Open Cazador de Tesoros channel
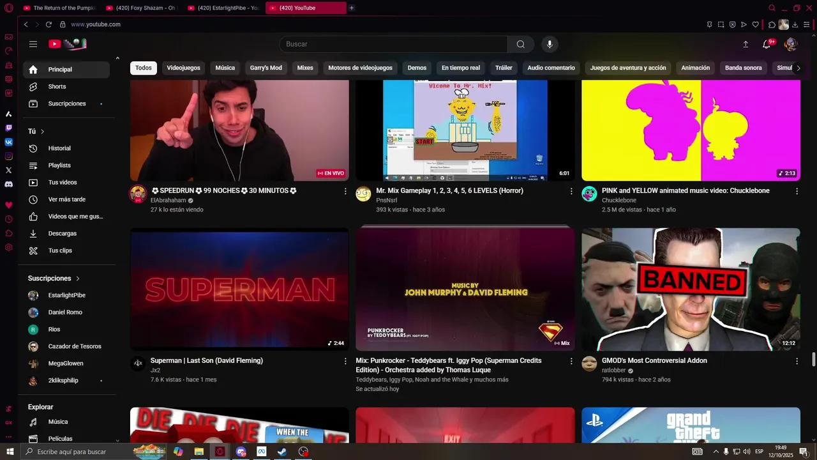817x460 pixels. (x=66, y=346)
